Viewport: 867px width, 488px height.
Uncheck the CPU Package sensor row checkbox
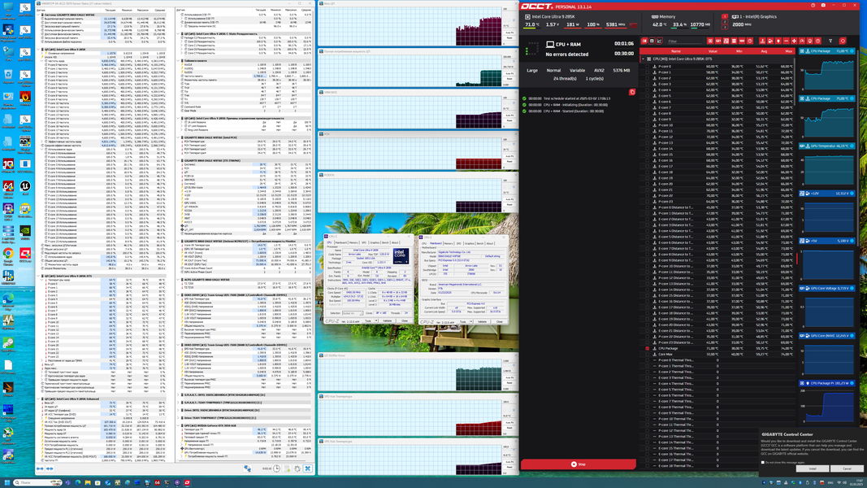click(x=648, y=349)
